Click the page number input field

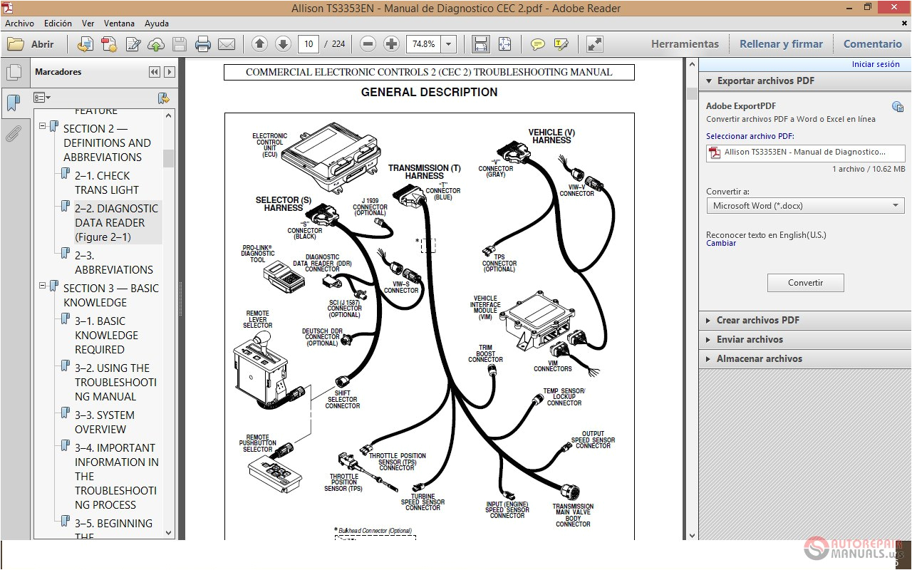(x=307, y=43)
